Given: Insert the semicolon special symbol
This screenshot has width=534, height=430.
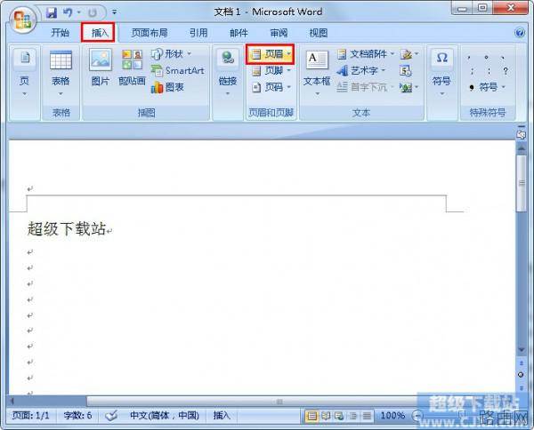Looking at the screenshot, I should (472, 71).
